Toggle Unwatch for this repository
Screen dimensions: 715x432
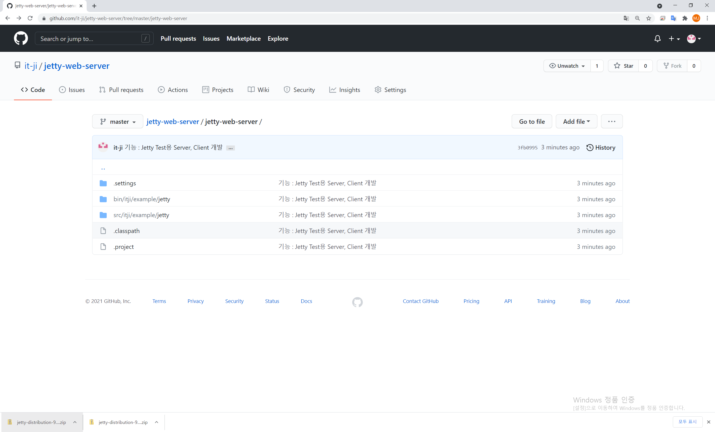pos(567,66)
